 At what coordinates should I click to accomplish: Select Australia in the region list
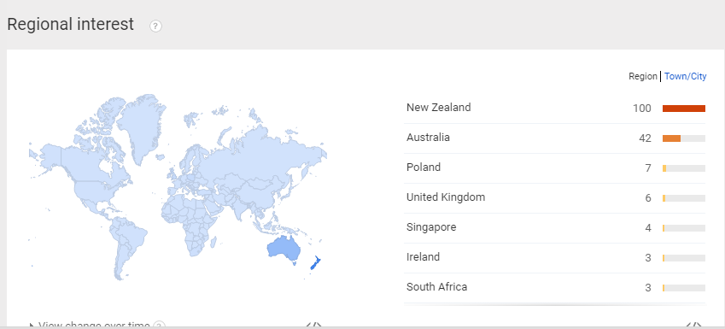coord(428,138)
